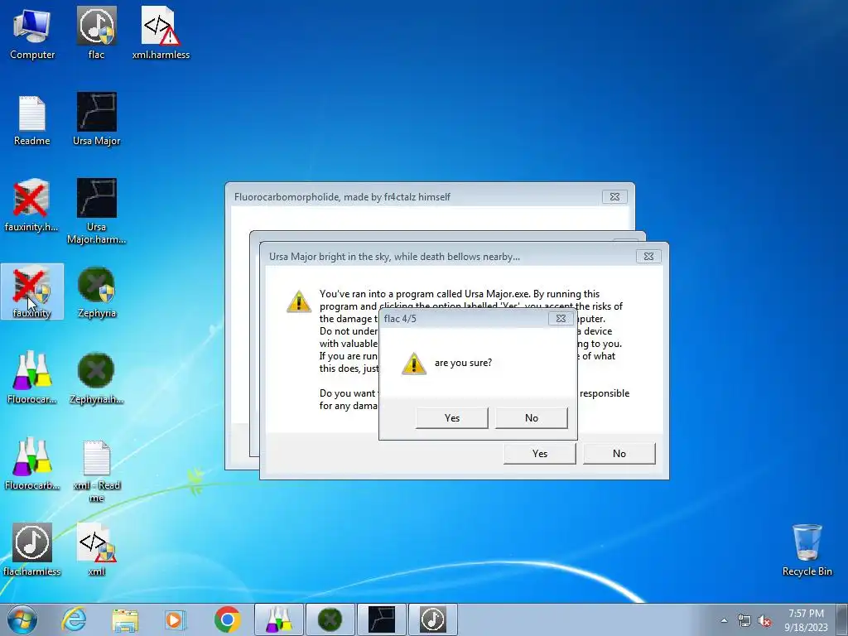Close the Fluorocarbomorpholide window
This screenshot has width=848, height=636.
[x=615, y=197]
